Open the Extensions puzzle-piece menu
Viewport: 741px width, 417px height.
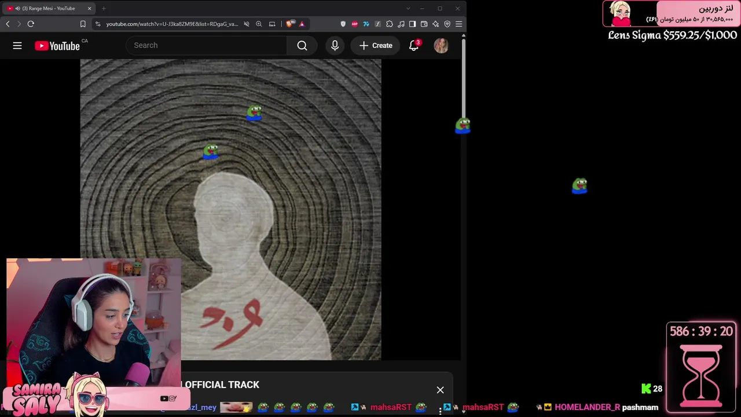(389, 24)
